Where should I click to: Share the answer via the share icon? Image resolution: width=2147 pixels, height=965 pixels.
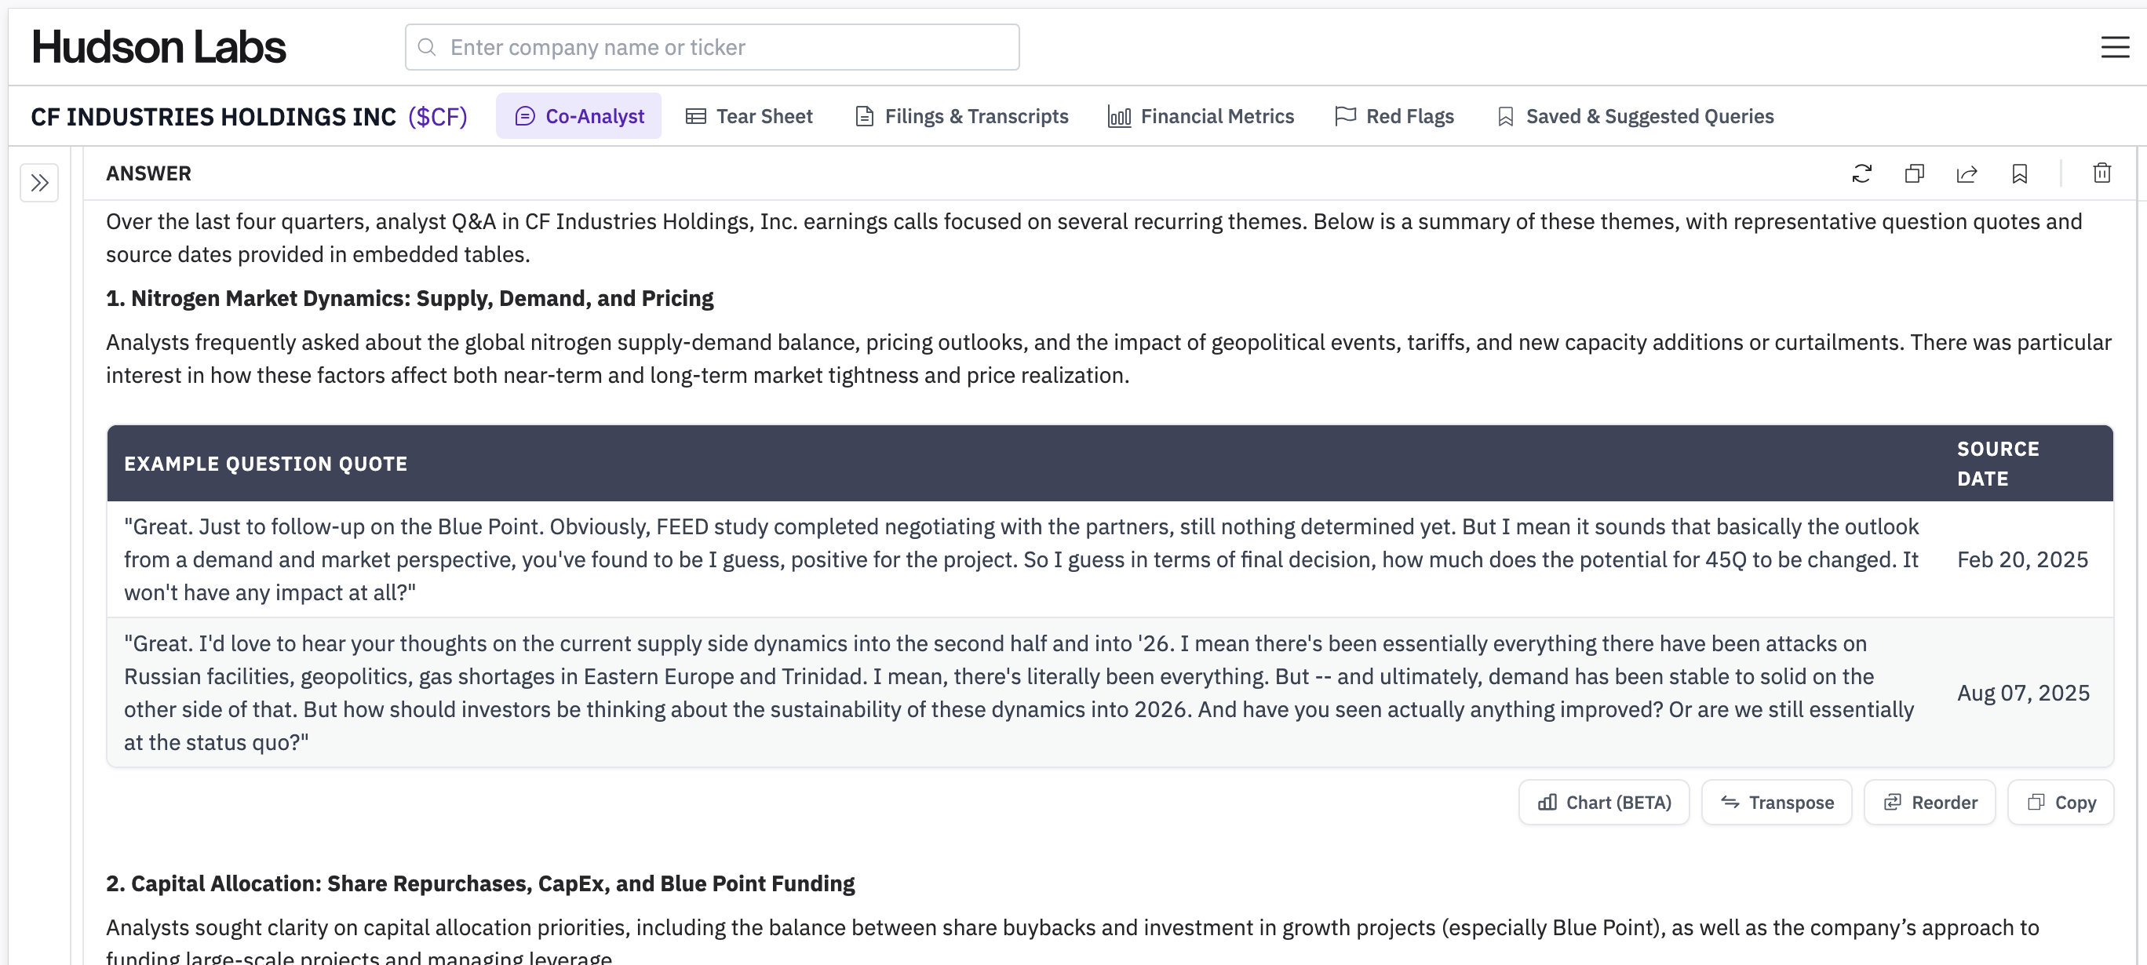[1967, 173]
